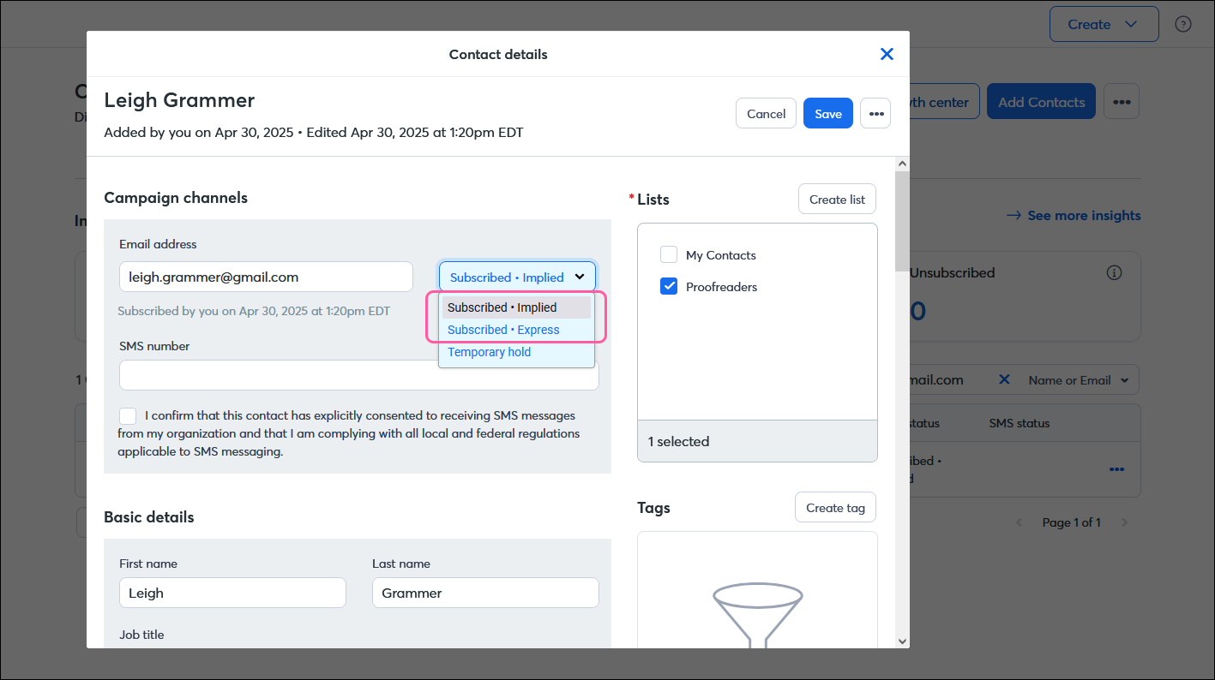Close the Contact details dialog

[887, 54]
